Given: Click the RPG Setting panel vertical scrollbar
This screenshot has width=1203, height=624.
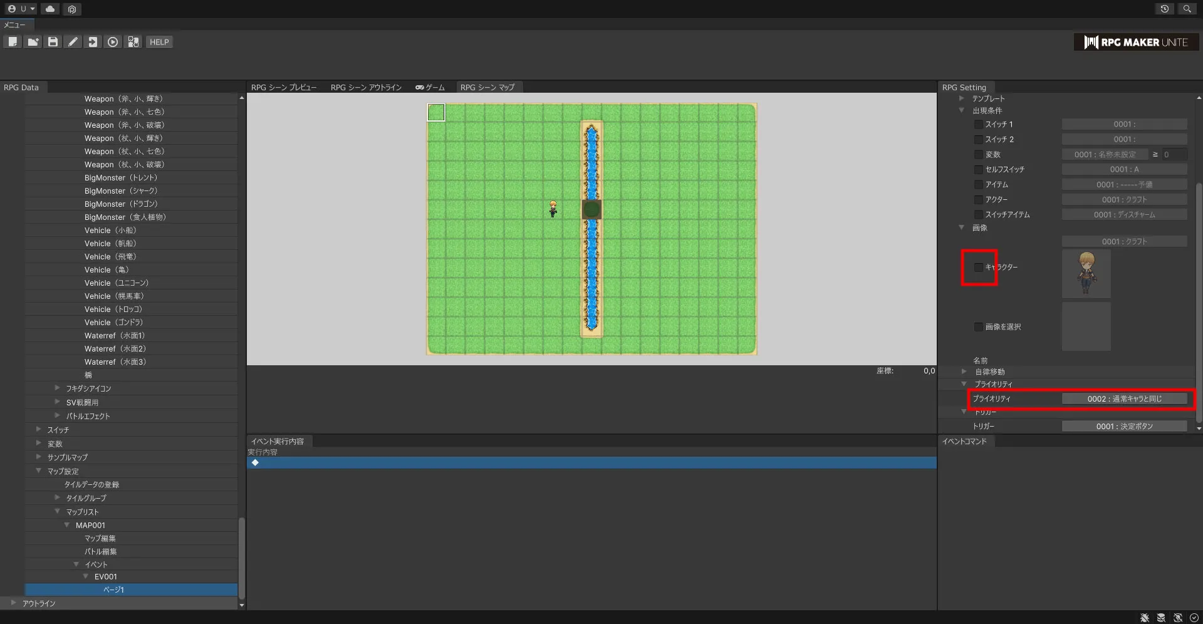Looking at the screenshot, I should (1199, 301).
